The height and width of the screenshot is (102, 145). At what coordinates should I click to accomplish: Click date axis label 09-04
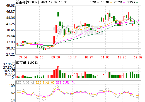tap(23, 57)
